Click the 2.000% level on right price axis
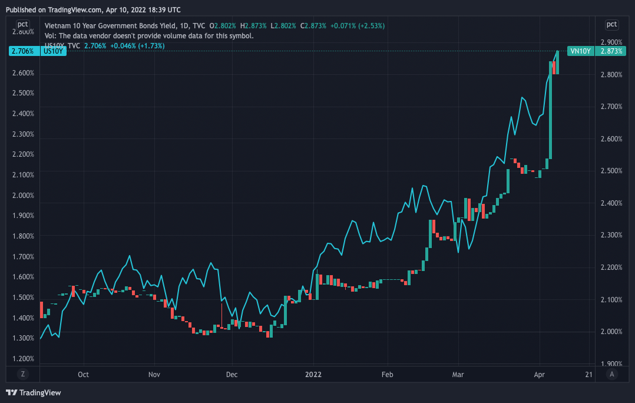Viewport: 635px width, 403px height. [611, 332]
